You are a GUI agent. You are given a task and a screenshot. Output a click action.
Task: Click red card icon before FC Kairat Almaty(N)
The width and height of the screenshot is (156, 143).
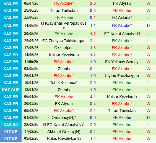point(45,124)
